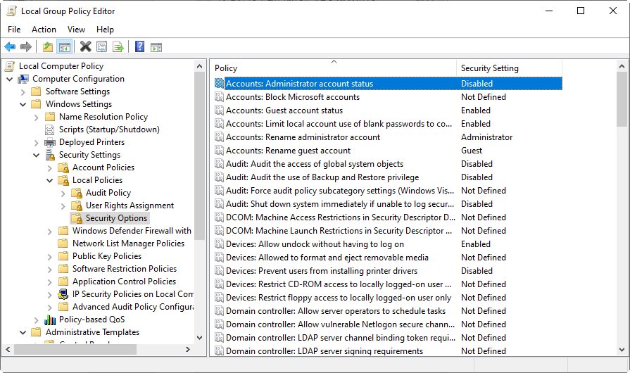Viewport: 630px width, 373px height.
Task: Click Show/Hide Action Pane toolbar icon
Action: tap(156, 47)
